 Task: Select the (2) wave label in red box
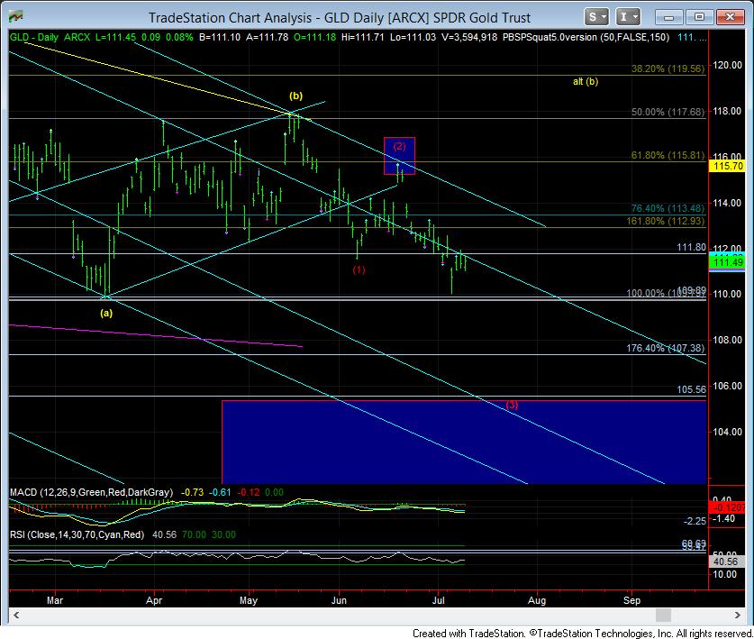click(x=399, y=146)
